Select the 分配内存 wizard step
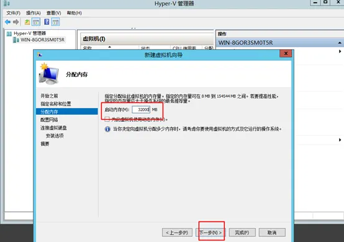 point(67,112)
